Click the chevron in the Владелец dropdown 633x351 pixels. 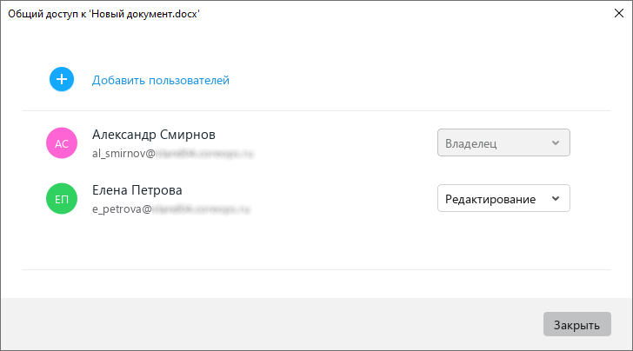tap(556, 142)
